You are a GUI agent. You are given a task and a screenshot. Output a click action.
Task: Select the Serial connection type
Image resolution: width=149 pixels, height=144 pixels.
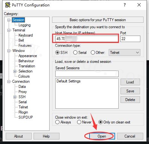tap(75, 53)
